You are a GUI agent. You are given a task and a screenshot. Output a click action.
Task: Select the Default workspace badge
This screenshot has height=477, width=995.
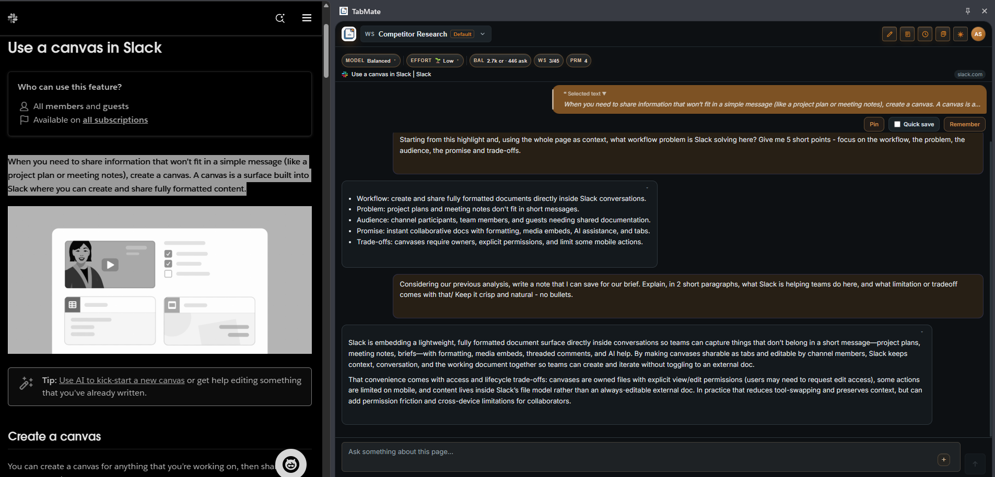click(462, 34)
